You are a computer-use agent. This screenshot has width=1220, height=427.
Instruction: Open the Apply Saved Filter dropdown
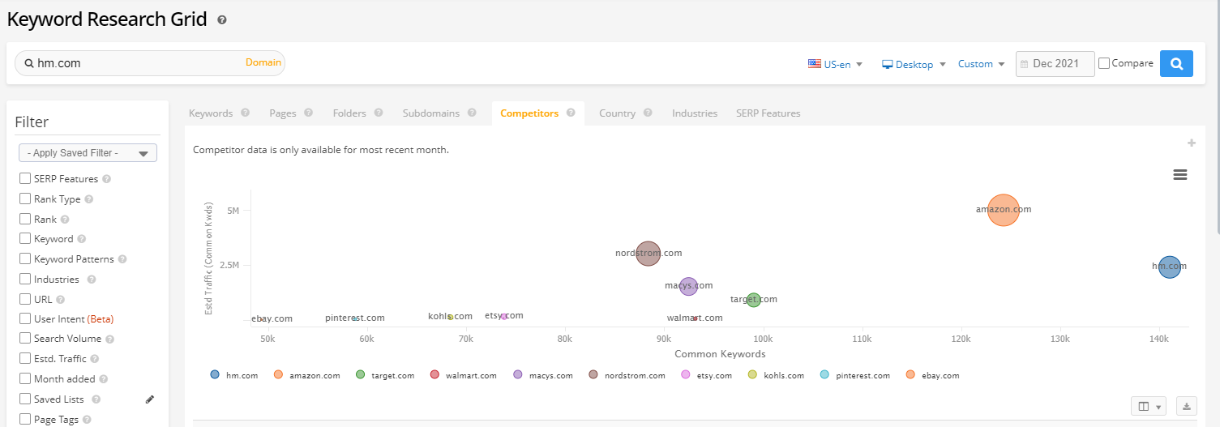pyautogui.click(x=88, y=153)
